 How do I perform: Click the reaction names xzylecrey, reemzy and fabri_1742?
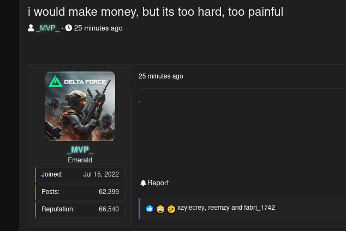click(x=226, y=208)
